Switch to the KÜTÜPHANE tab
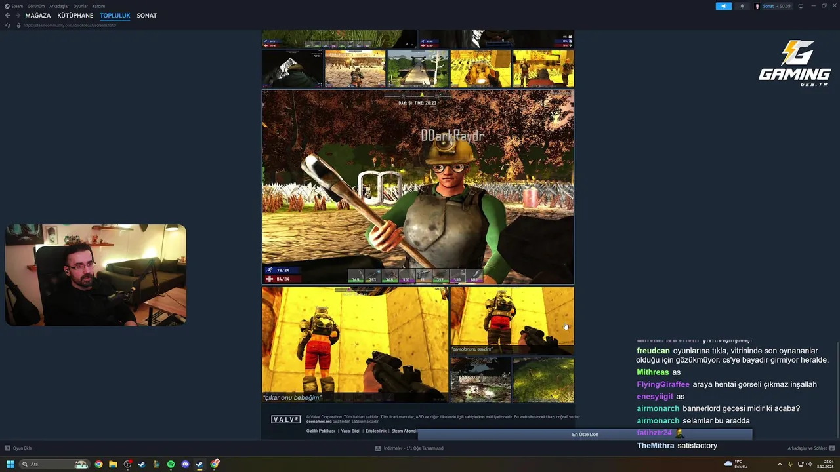This screenshot has width=840, height=472. (75, 16)
